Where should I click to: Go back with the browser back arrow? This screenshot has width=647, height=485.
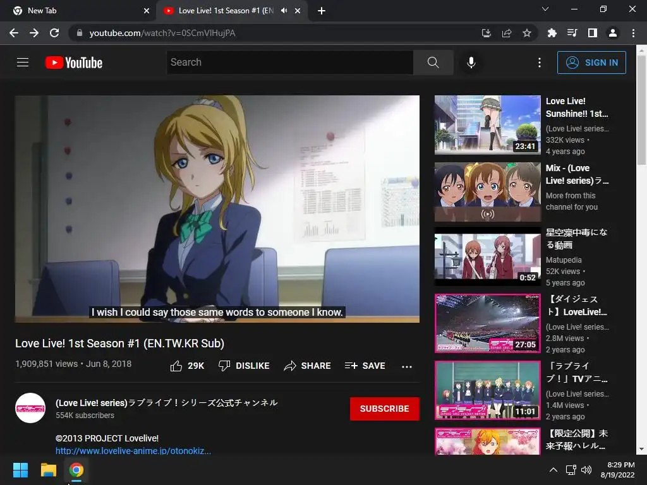(x=14, y=33)
